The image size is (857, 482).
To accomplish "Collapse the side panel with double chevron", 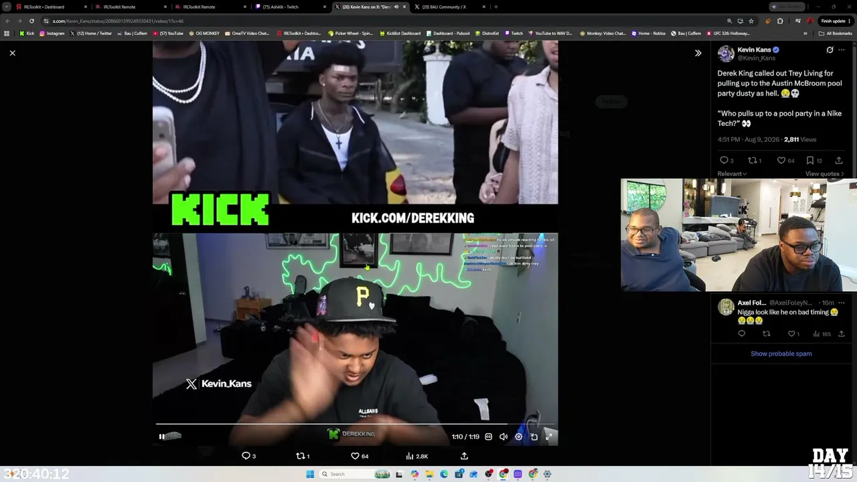I will pyautogui.click(x=698, y=53).
